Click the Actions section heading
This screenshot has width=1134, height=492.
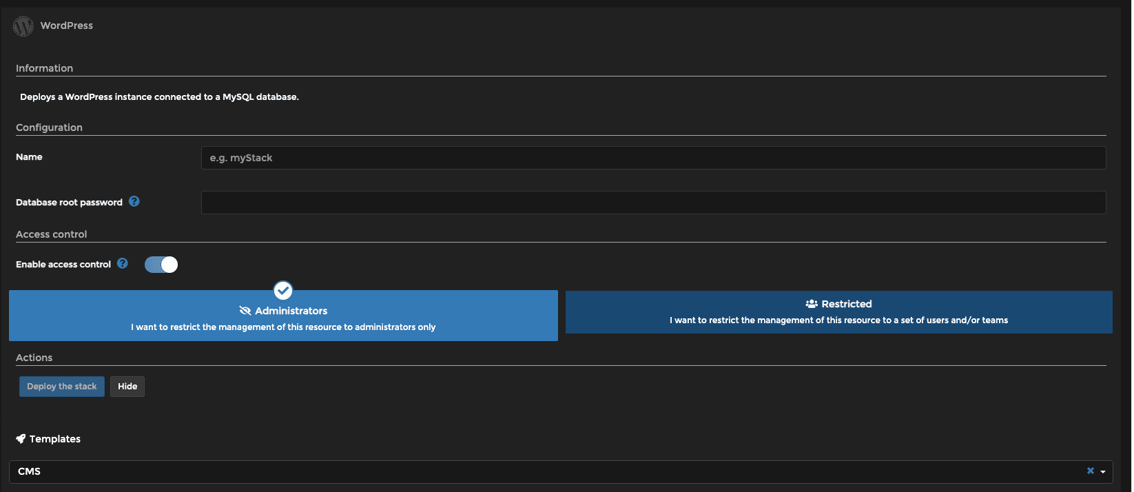(x=34, y=358)
